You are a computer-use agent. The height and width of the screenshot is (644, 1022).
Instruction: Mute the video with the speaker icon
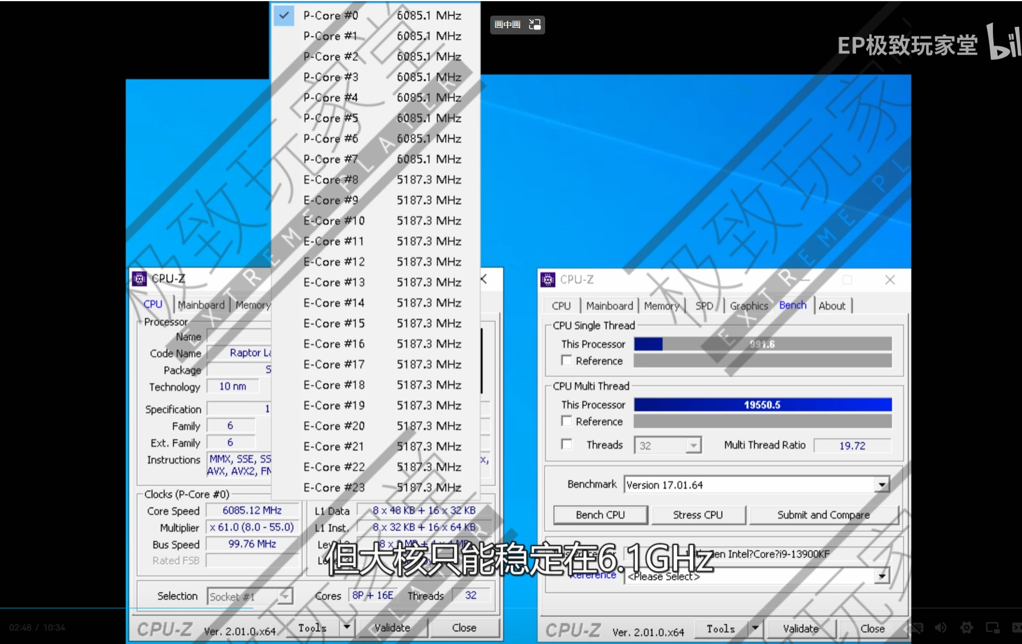coord(941,627)
